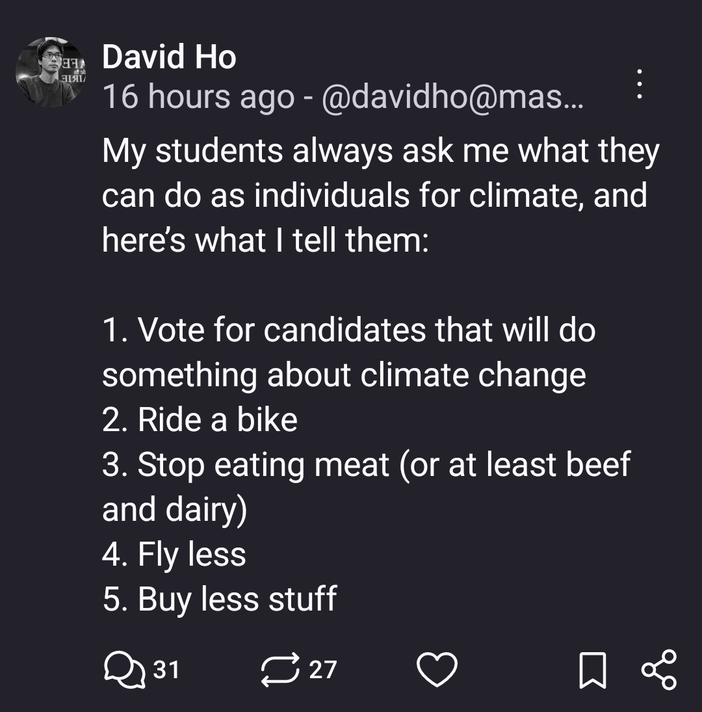Favorite the post with the heart icon
Viewport: 702px width, 712px height.
click(437, 670)
